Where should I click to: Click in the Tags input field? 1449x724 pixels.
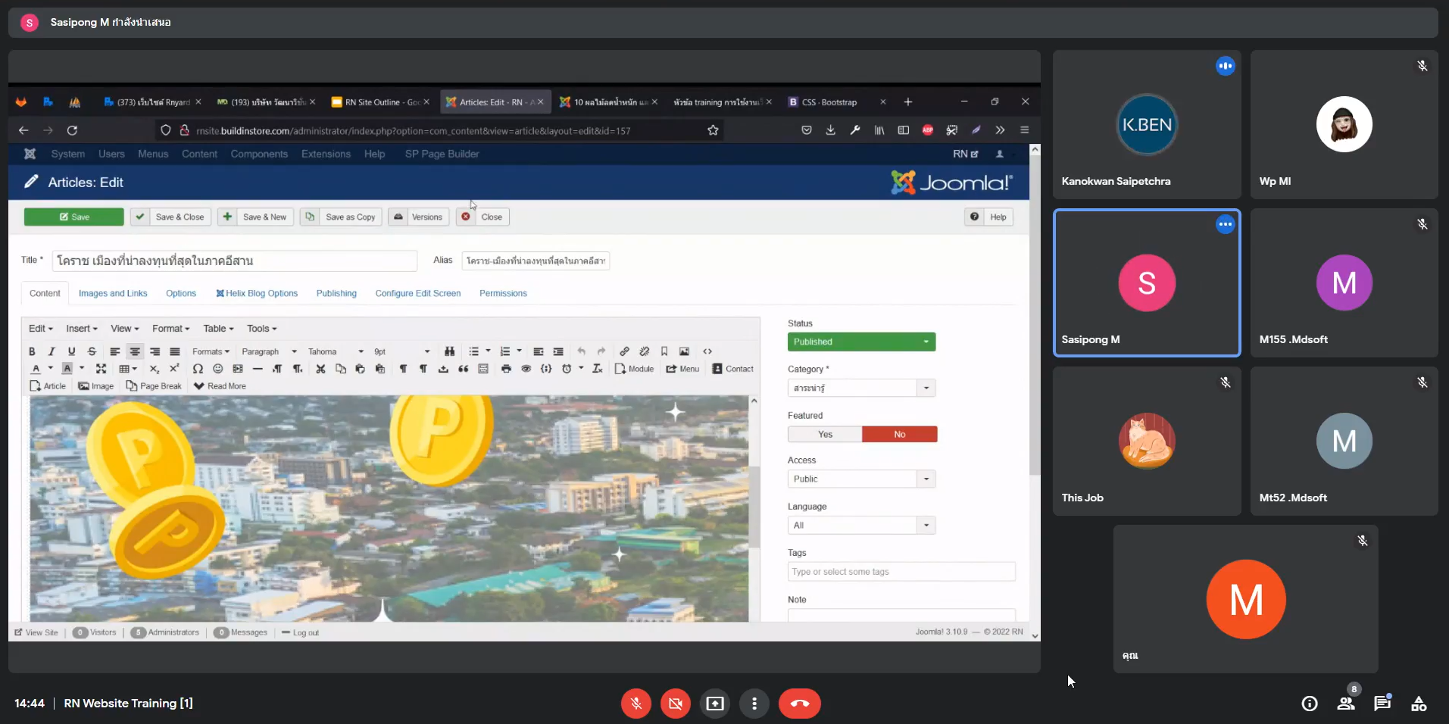(x=901, y=572)
